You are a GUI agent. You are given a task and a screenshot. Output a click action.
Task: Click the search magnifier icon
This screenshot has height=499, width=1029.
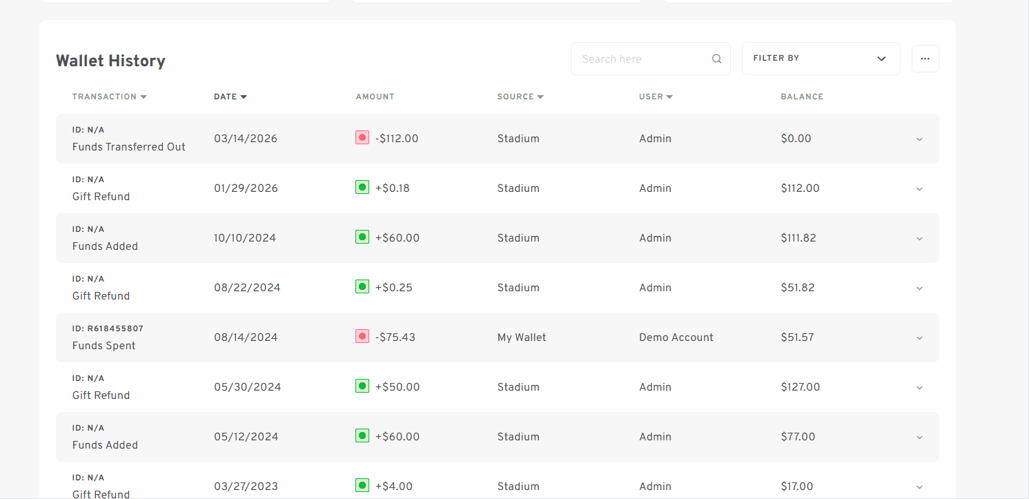click(x=716, y=59)
